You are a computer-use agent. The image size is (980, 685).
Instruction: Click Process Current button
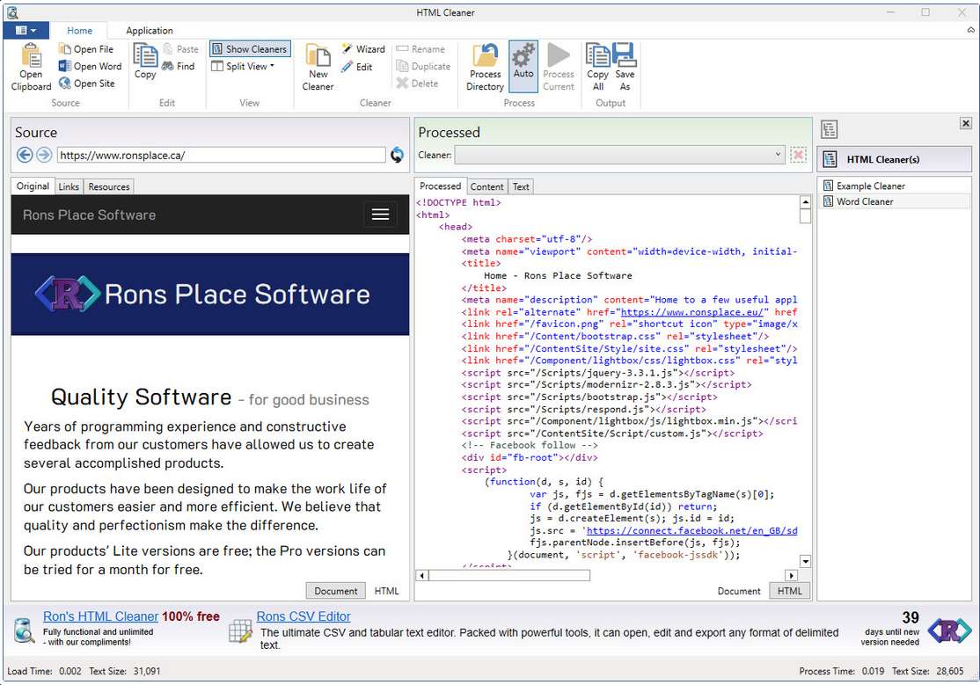[x=558, y=68]
